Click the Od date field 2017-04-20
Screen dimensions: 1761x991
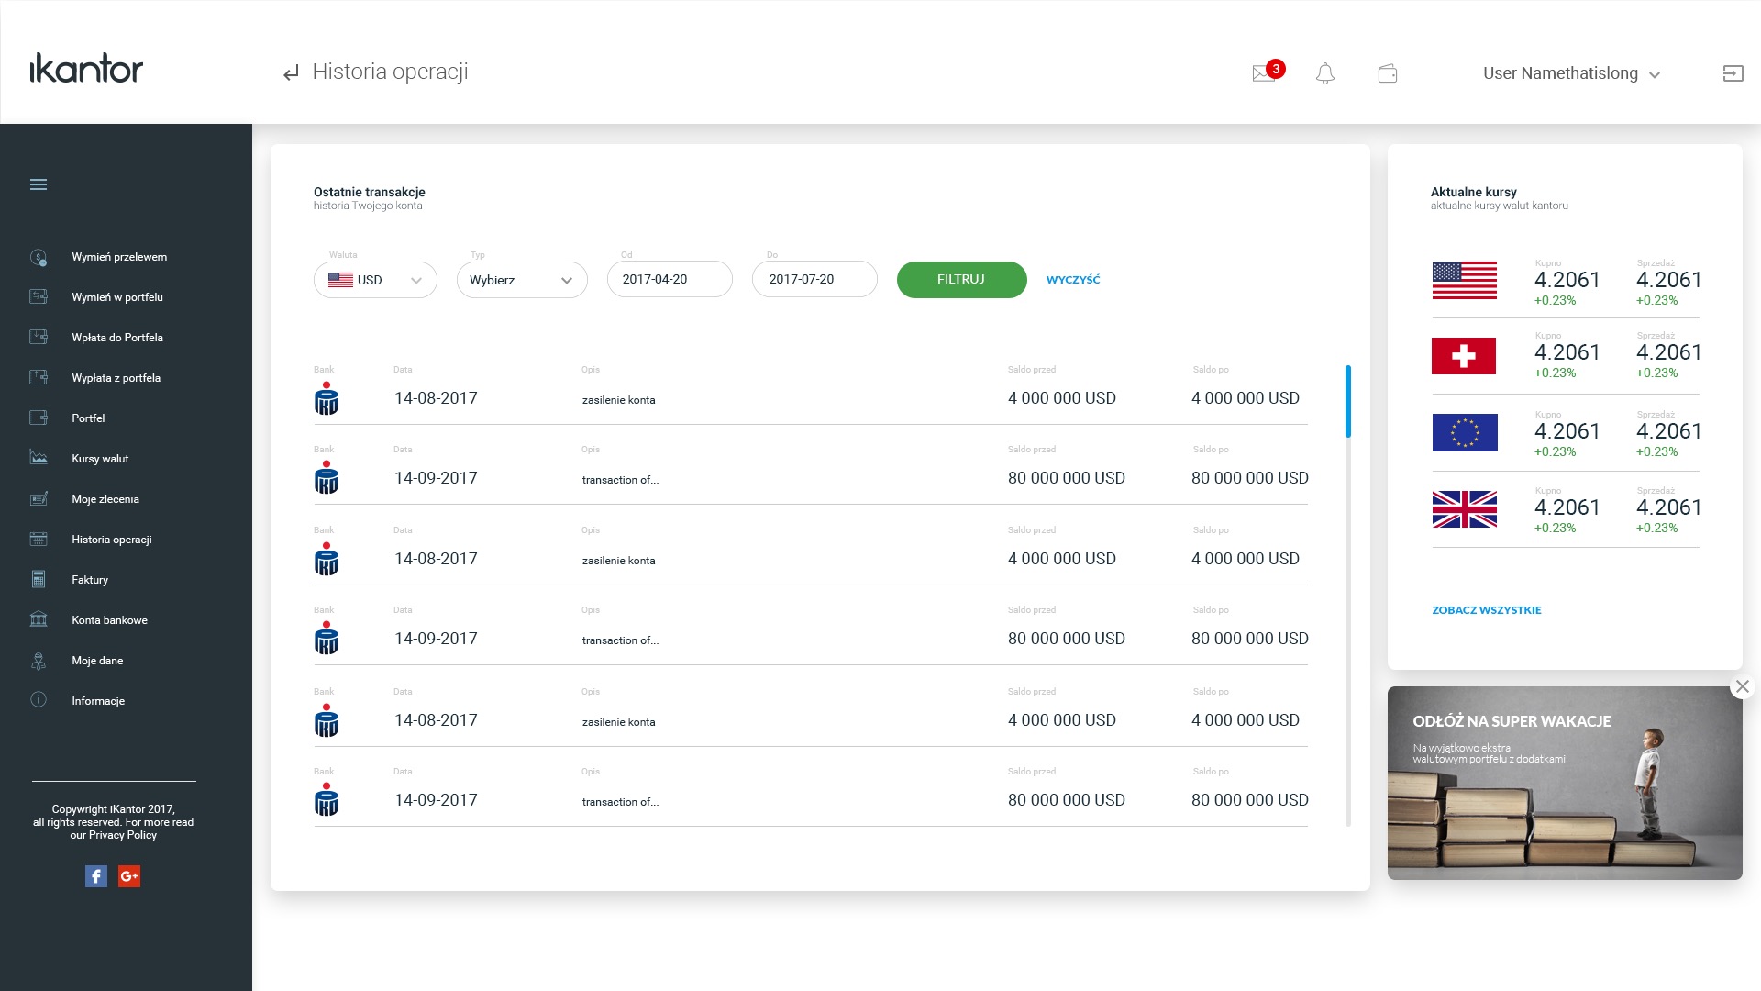pyautogui.click(x=670, y=279)
